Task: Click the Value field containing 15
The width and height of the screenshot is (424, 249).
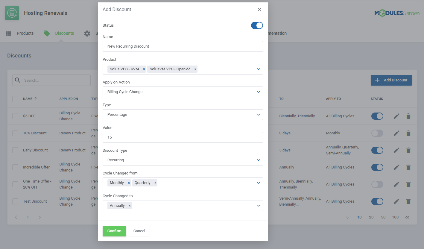Action: click(x=183, y=137)
